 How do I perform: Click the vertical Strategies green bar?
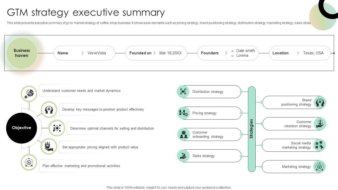252,129
